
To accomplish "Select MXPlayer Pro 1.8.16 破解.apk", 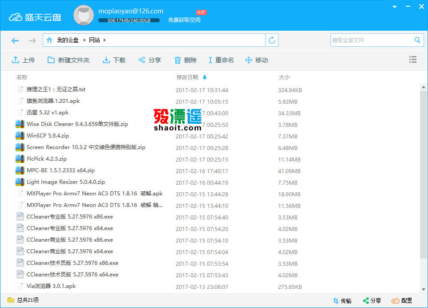I will pos(94,193).
